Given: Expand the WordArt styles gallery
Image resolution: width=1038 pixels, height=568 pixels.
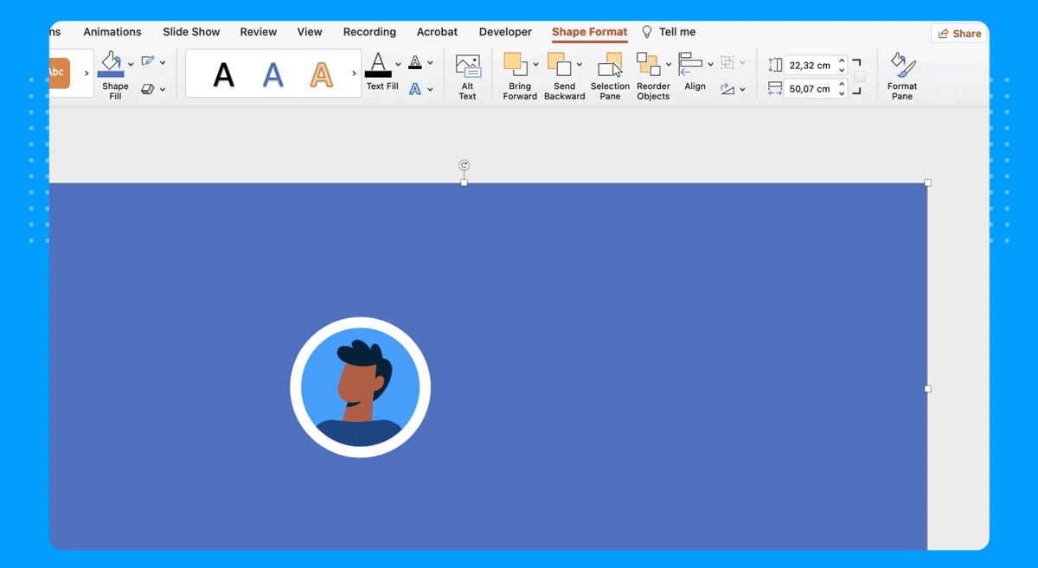Looking at the screenshot, I should point(354,73).
